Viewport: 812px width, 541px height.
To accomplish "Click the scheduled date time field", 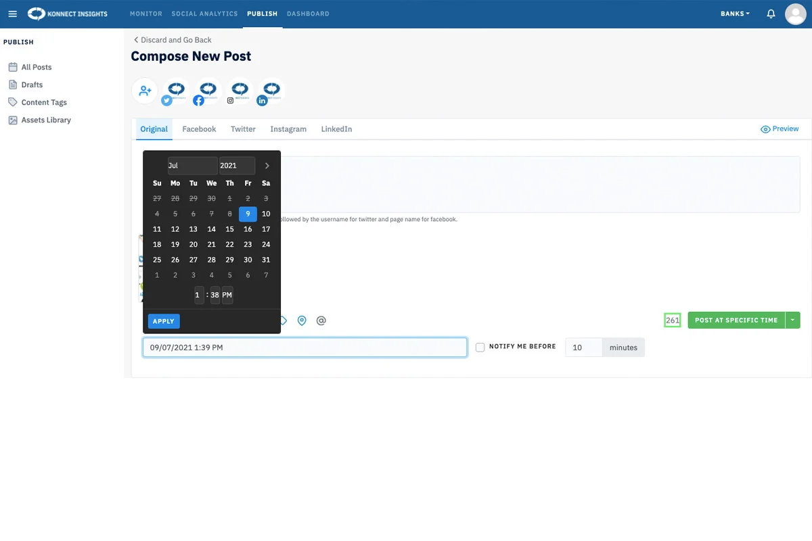I will click(x=304, y=348).
